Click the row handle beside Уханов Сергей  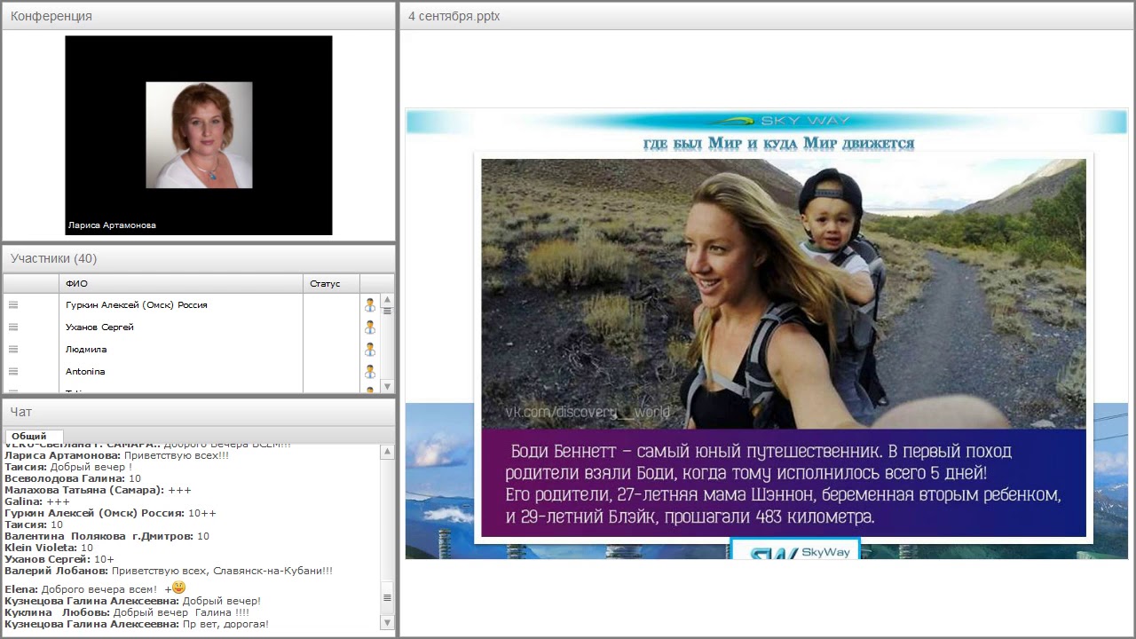(13, 327)
